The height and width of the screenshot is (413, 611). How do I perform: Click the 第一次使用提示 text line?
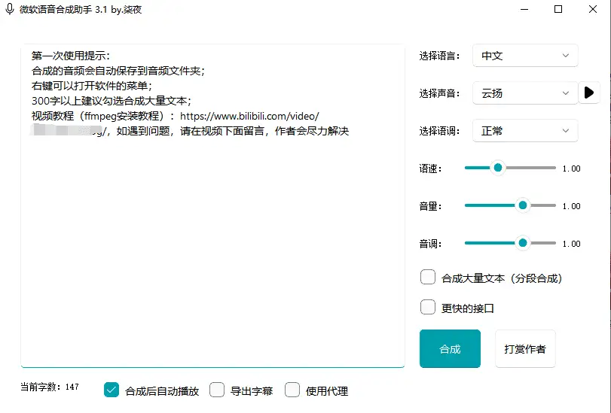tap(71, 56)
